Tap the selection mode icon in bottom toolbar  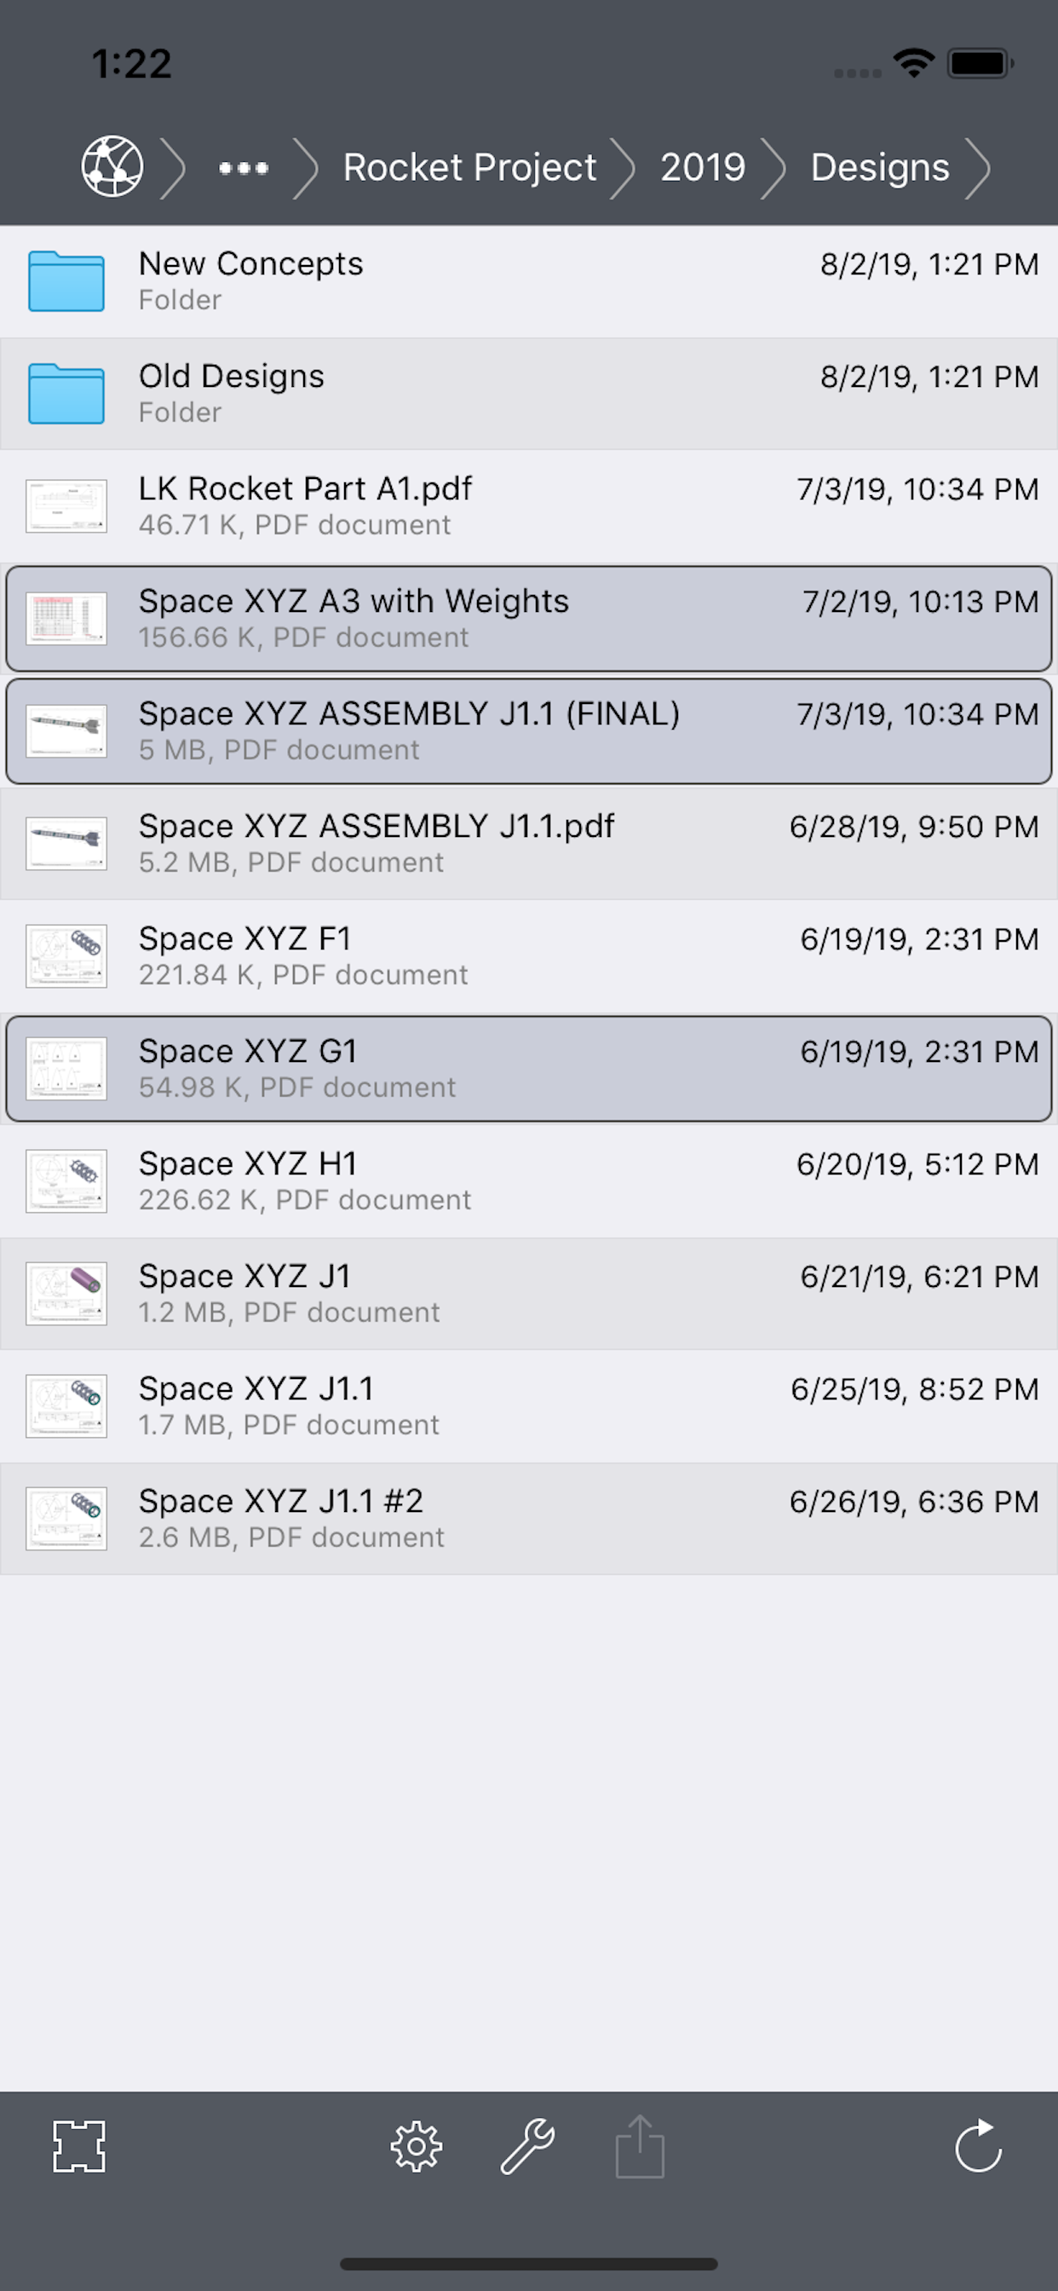pos(79,2146)
